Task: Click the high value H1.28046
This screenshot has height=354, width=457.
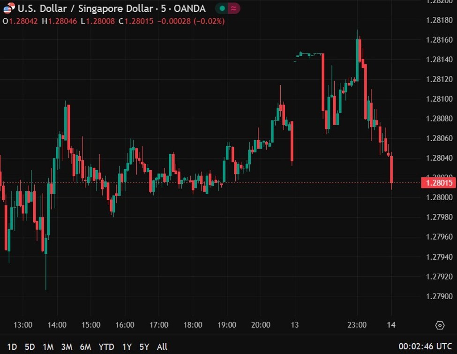Action: click(x=60, y=21)
